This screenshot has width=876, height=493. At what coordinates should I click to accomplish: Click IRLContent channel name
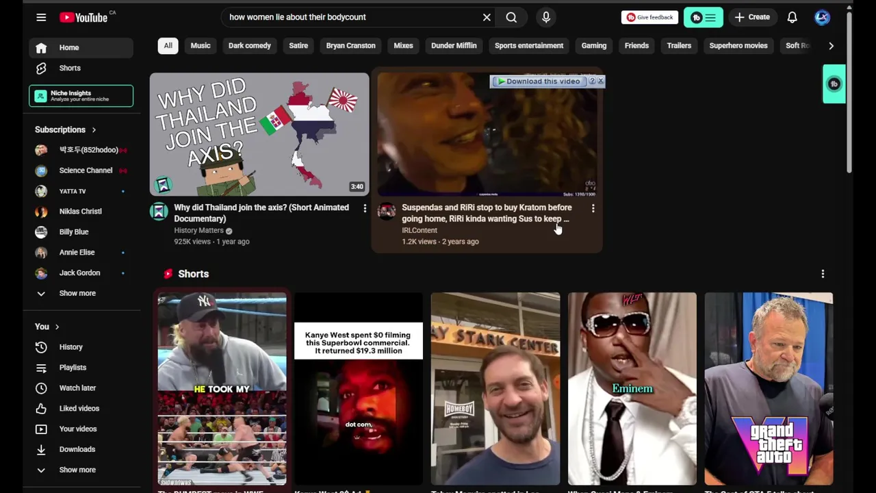coord(420,231)
